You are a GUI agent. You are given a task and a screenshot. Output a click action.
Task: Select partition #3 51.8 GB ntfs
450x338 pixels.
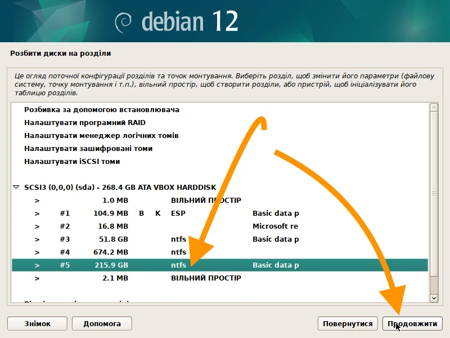pyautogui.click(x=220, y=239)
